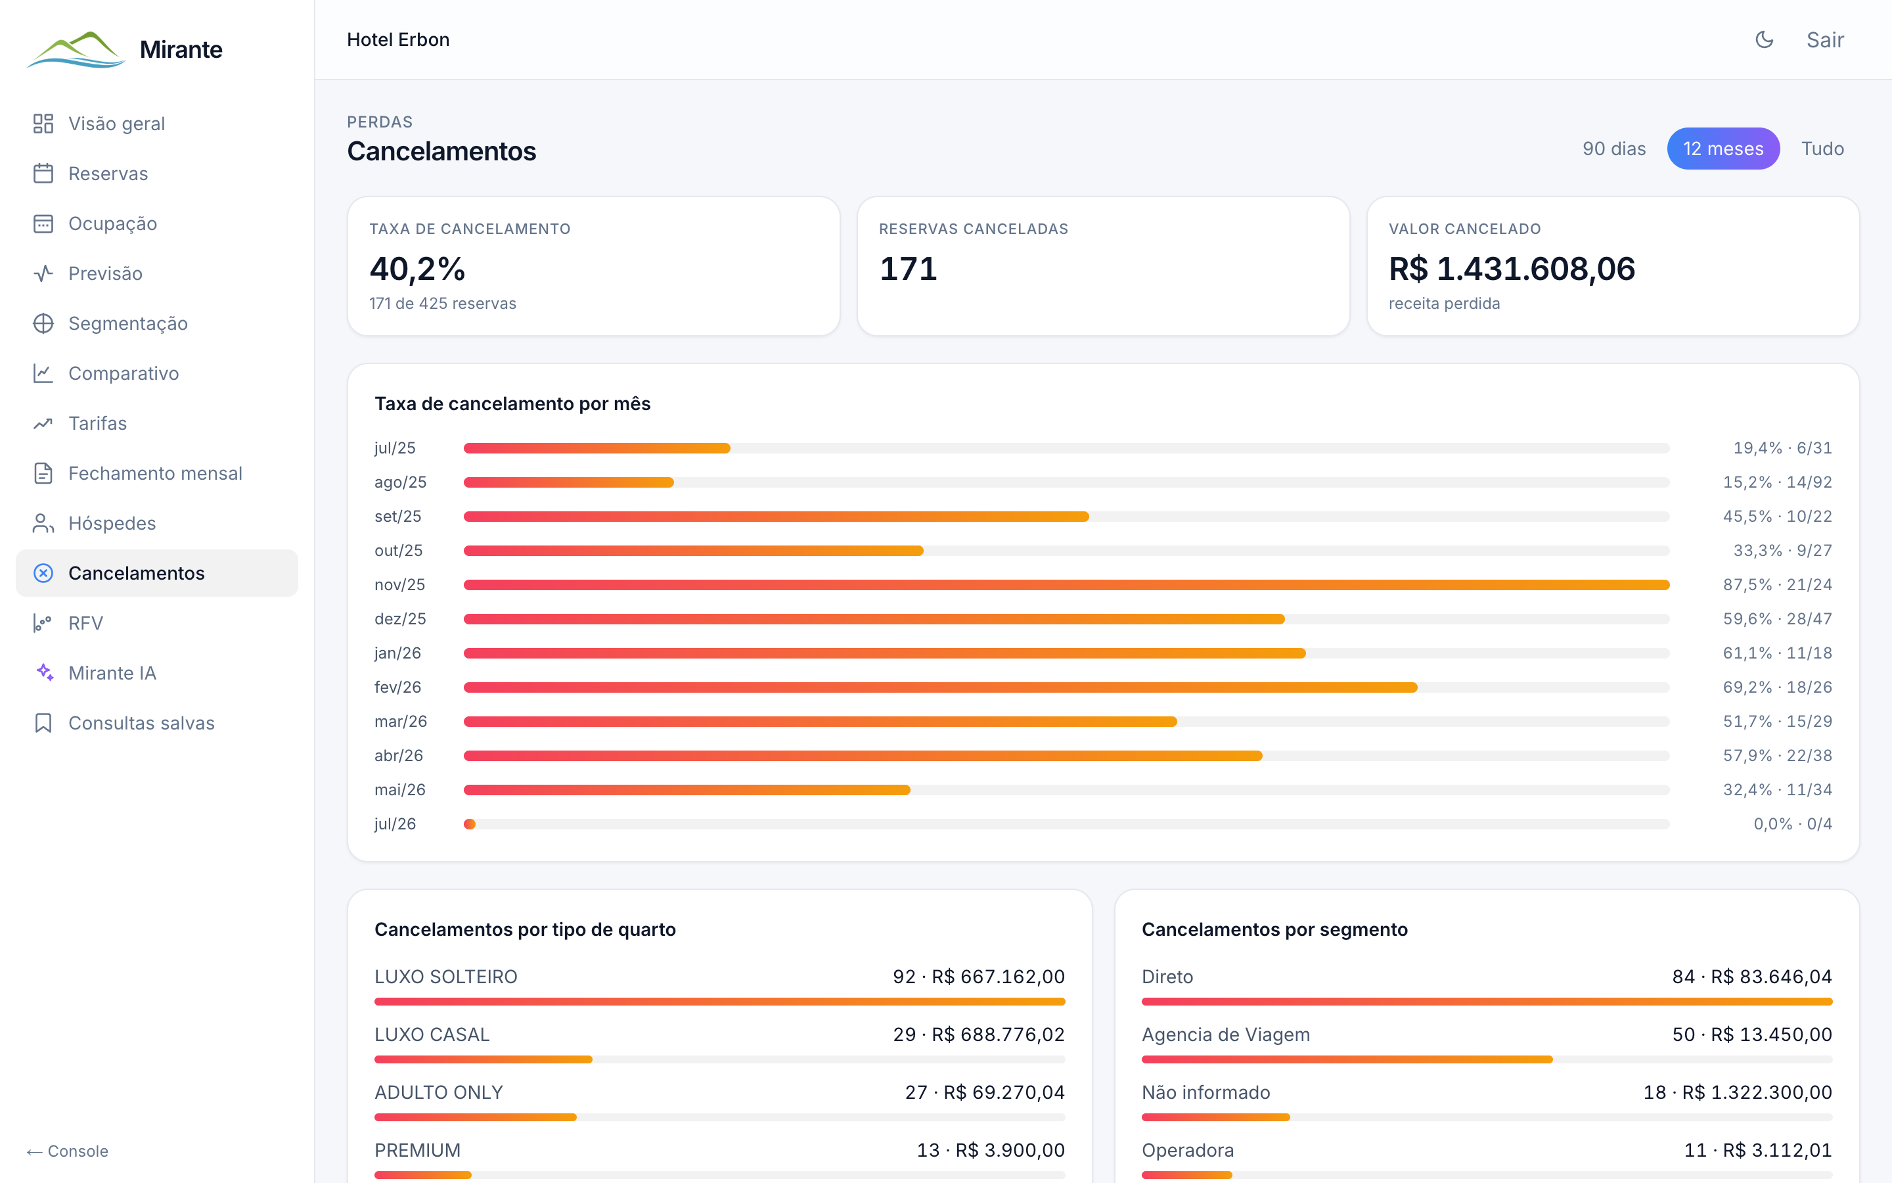
Task: Click the Agencia de Viagem progress bar
Action: [1486, 1059]
